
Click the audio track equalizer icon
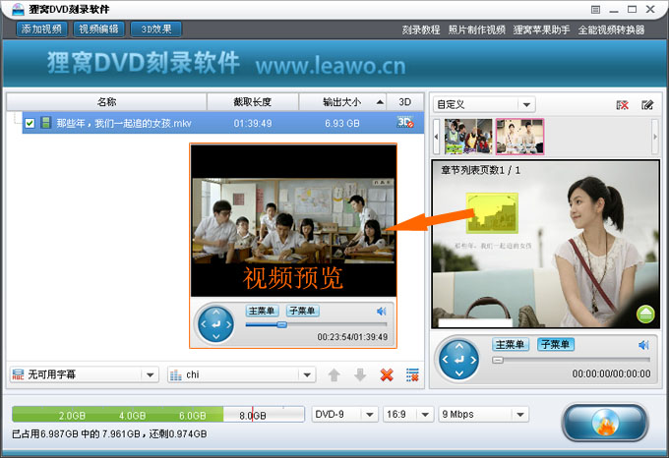click(176, 374)
